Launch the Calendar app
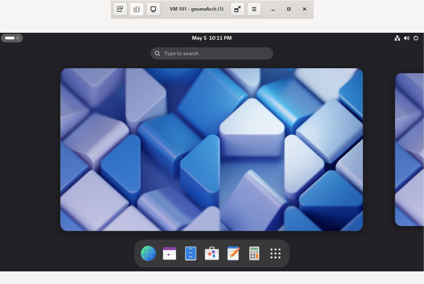This screenshot has height=284, width=424. click(x=169, y=254)
